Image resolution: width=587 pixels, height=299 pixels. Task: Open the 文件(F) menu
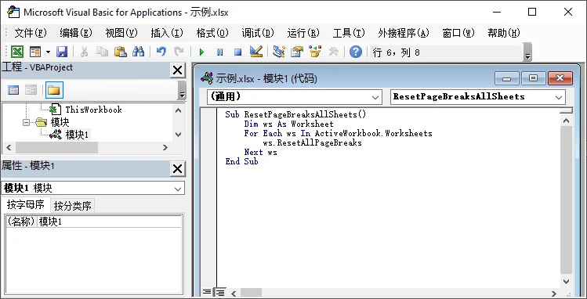(31, 33)
